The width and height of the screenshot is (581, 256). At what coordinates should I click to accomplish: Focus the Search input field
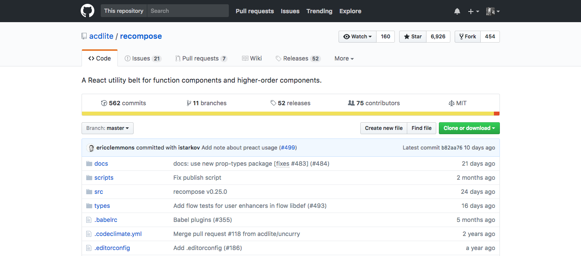pyautogui.click(x=188, y=11)
